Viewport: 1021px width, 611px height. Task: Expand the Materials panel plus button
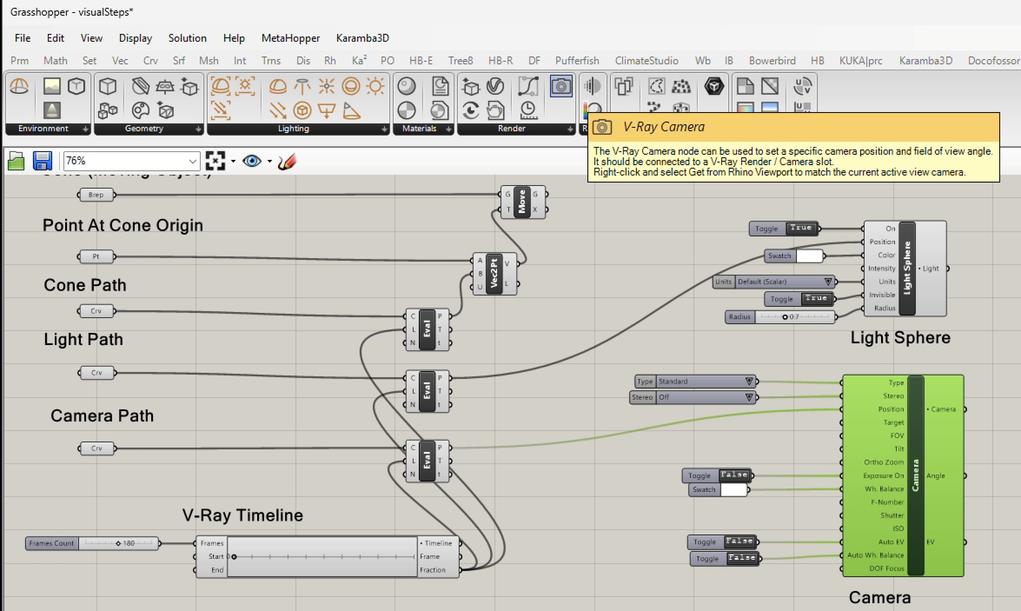[x=449, y=129]
